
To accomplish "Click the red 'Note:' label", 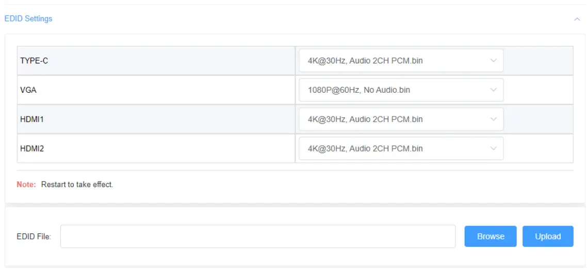I will point(26,184).
